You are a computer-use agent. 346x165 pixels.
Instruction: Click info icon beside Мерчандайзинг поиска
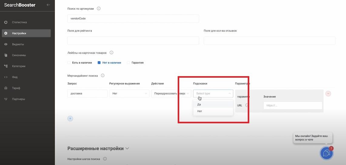point(102,76)
